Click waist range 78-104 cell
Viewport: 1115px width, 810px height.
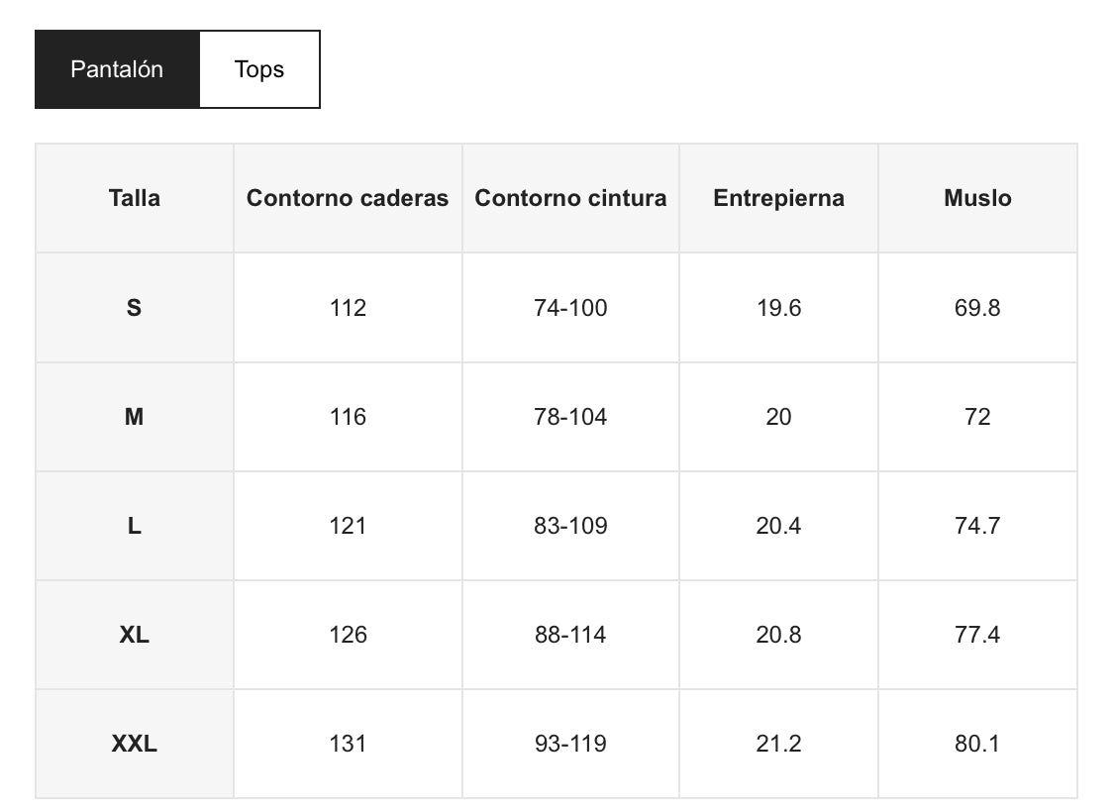click(570, 417)
